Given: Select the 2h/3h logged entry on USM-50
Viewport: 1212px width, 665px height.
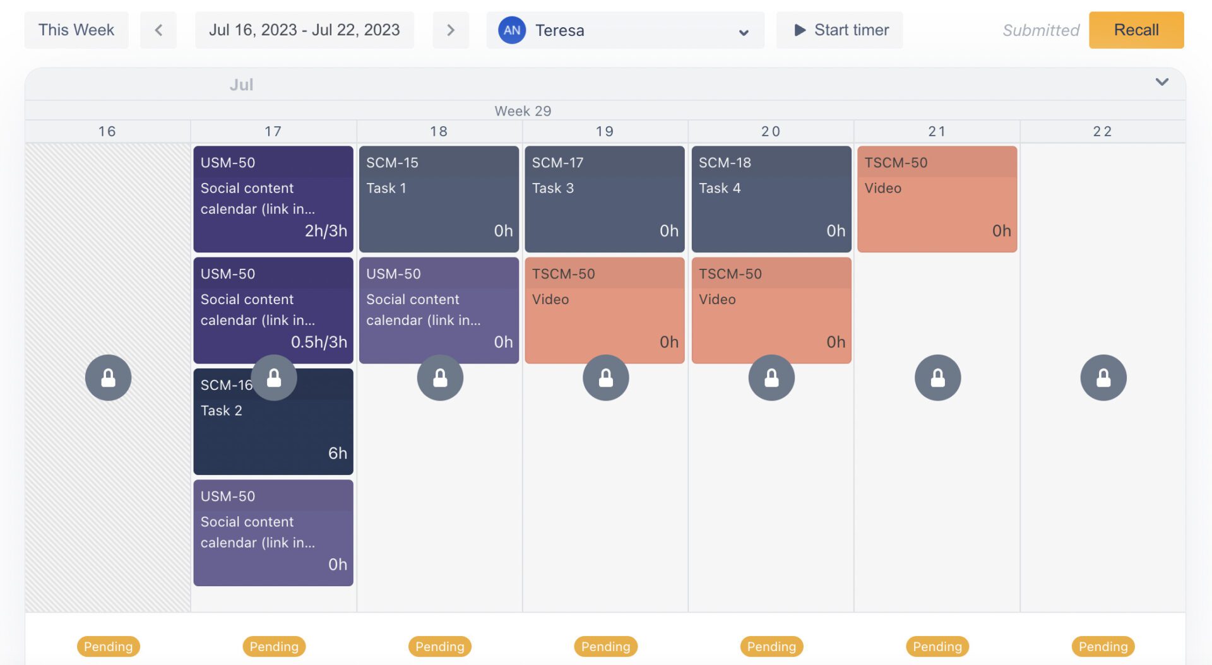Looking at the screenshot, I should tap(273, 199).
